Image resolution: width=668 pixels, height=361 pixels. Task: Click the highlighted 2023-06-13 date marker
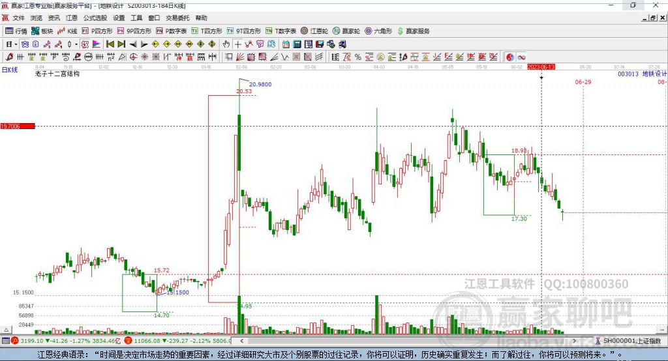(x=541, y=67)
